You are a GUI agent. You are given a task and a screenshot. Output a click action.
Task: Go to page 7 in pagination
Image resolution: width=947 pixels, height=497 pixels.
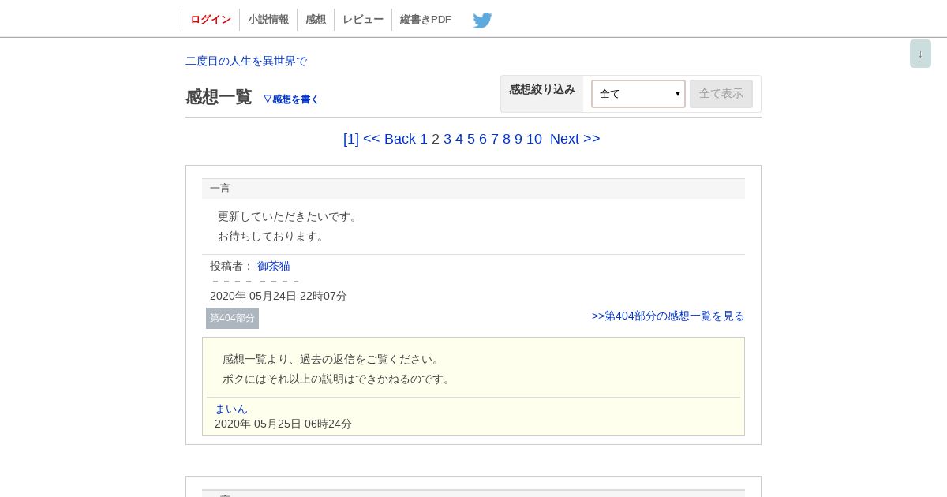pyautogui.click(x=495, y=139)
